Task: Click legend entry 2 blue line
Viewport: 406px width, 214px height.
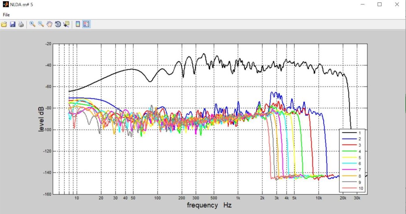Action: pos(348,139)
